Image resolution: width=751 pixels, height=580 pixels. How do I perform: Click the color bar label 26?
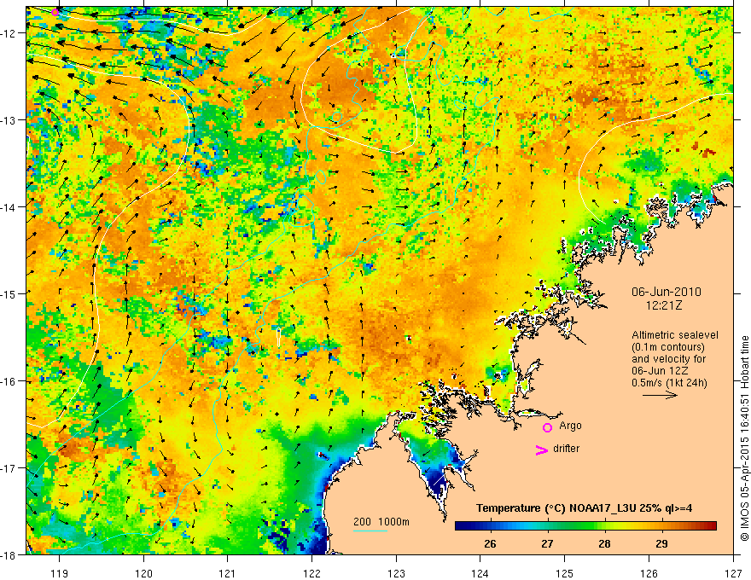pyautogui.click(x=490, y=544)
